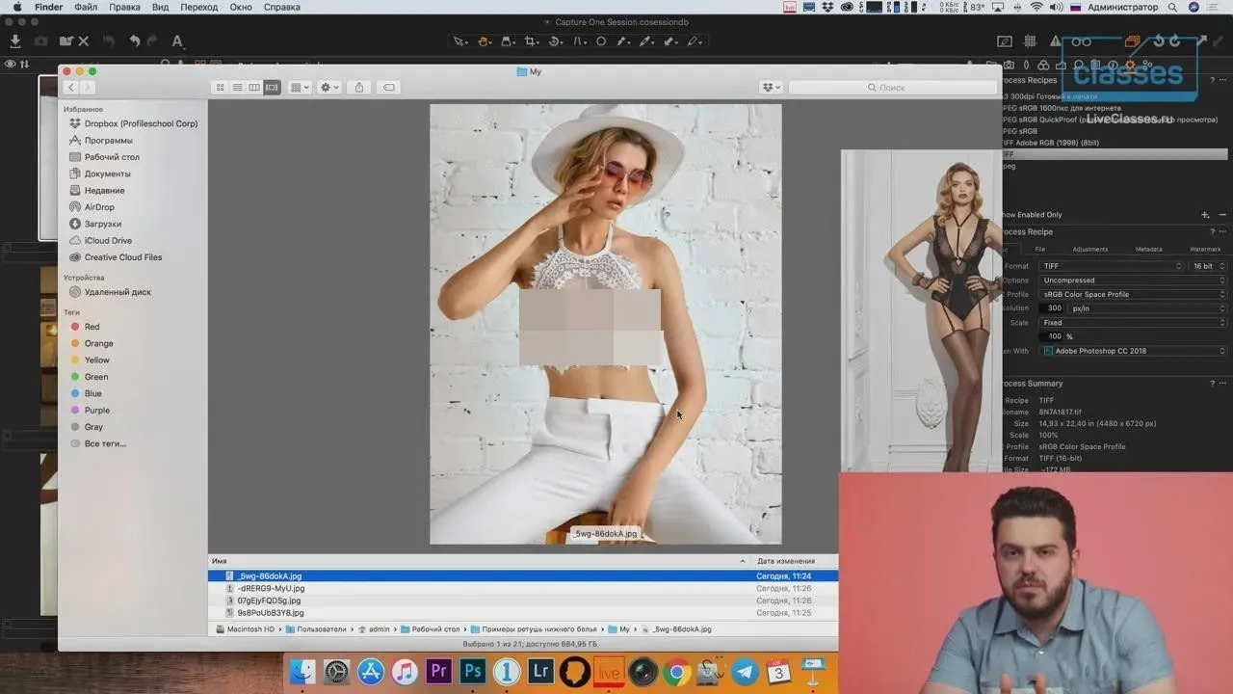Open the sRGB Color Space Profile dropdown

point(1134,295)
